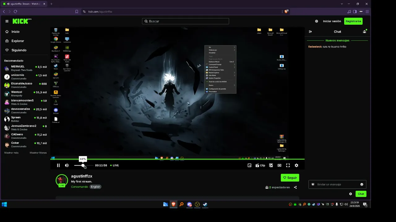Pause the live stream video
This screenshot has height=222, width=396.
58,165
